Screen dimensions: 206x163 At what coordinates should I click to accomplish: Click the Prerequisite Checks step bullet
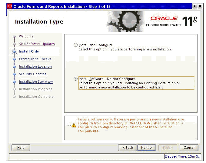point(15,59)
